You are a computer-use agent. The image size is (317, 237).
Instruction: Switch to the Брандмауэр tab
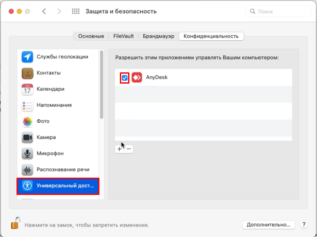coord(159,36)
